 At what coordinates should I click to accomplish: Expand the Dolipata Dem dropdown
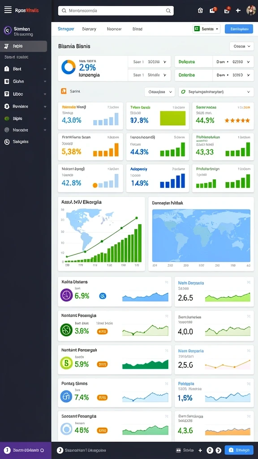233,62
